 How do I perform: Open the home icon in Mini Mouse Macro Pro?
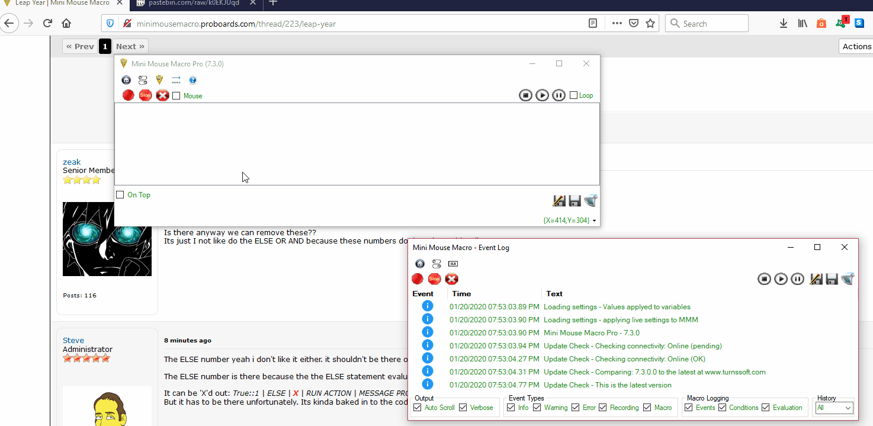(x=126, y=80)
